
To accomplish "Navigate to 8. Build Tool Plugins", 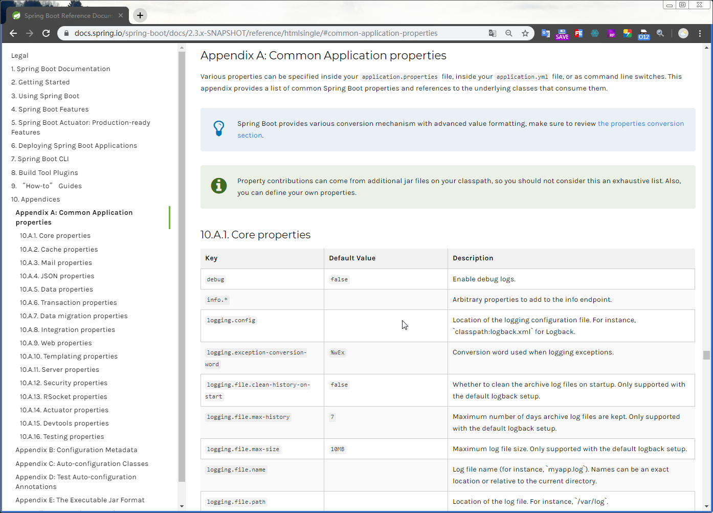I will [45, 173].
